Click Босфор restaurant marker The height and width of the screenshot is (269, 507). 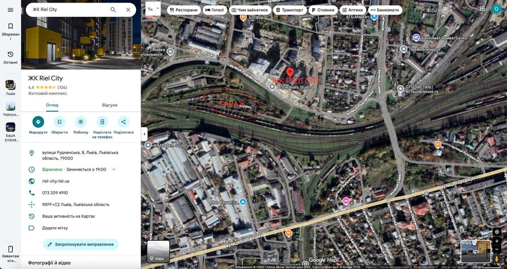pos(243,17)
